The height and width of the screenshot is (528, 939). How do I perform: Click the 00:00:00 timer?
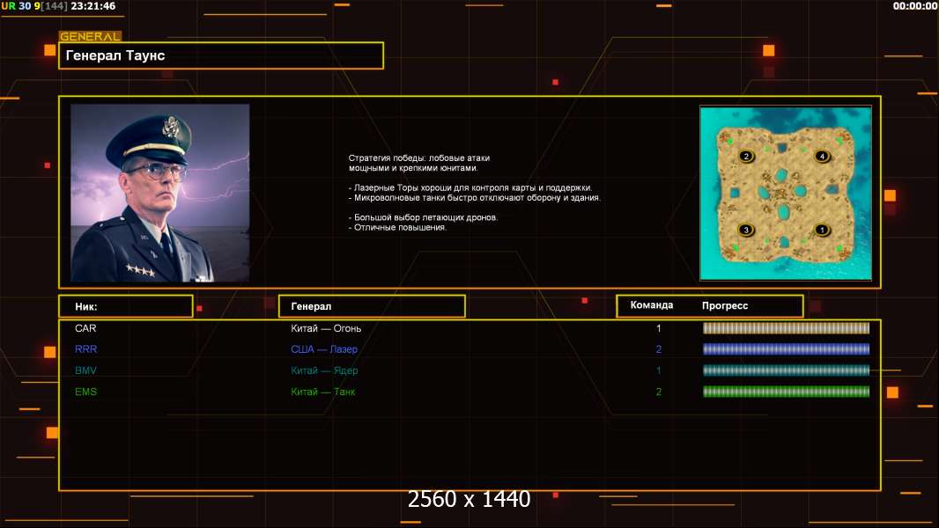point(914,6)
